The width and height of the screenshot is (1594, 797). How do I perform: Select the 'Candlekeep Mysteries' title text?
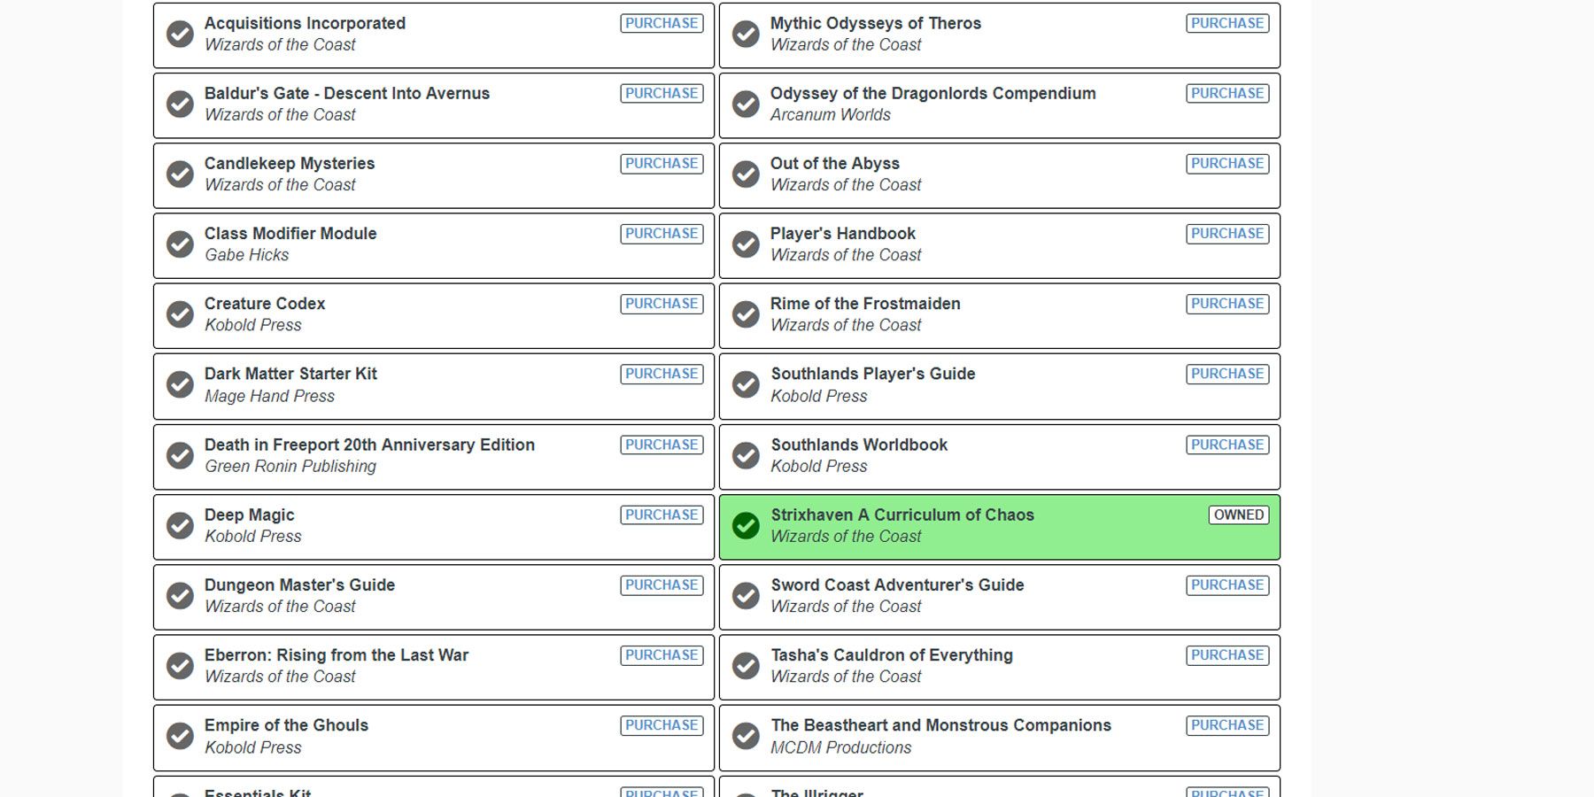(290, 163)
